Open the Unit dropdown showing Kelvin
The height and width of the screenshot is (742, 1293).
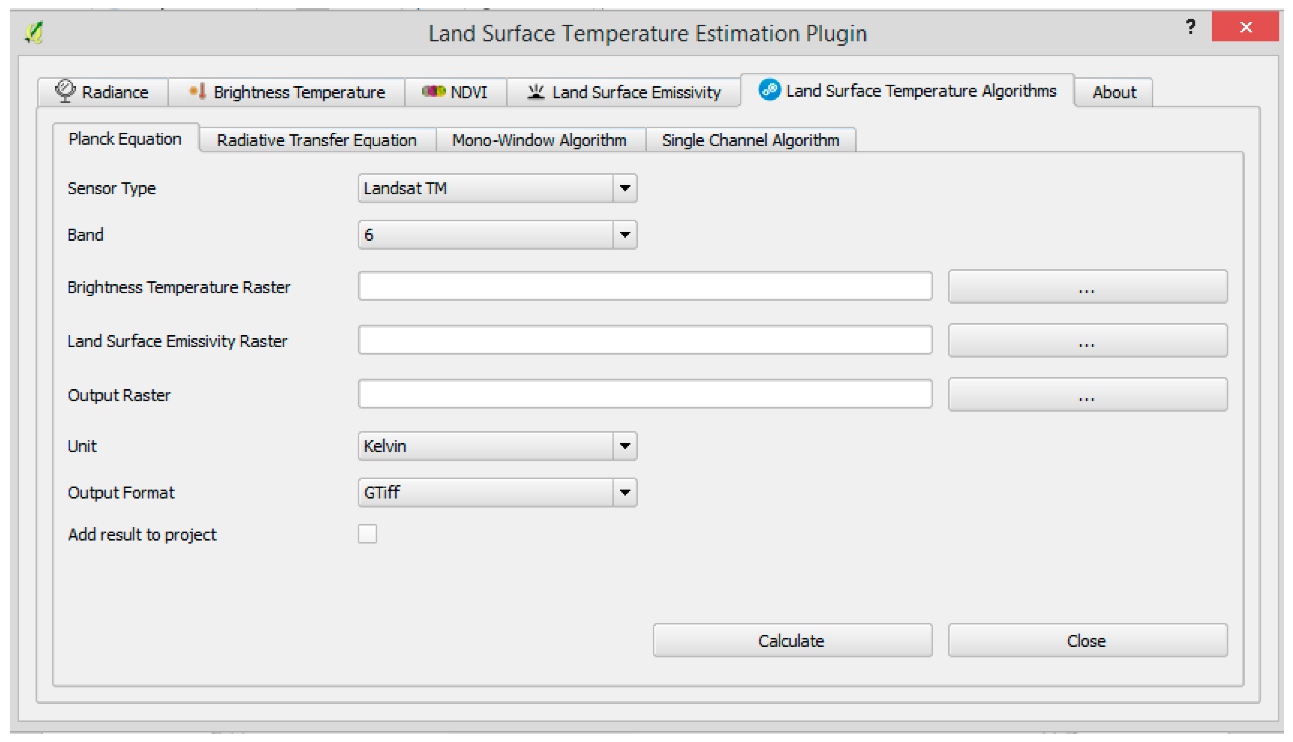497,447
